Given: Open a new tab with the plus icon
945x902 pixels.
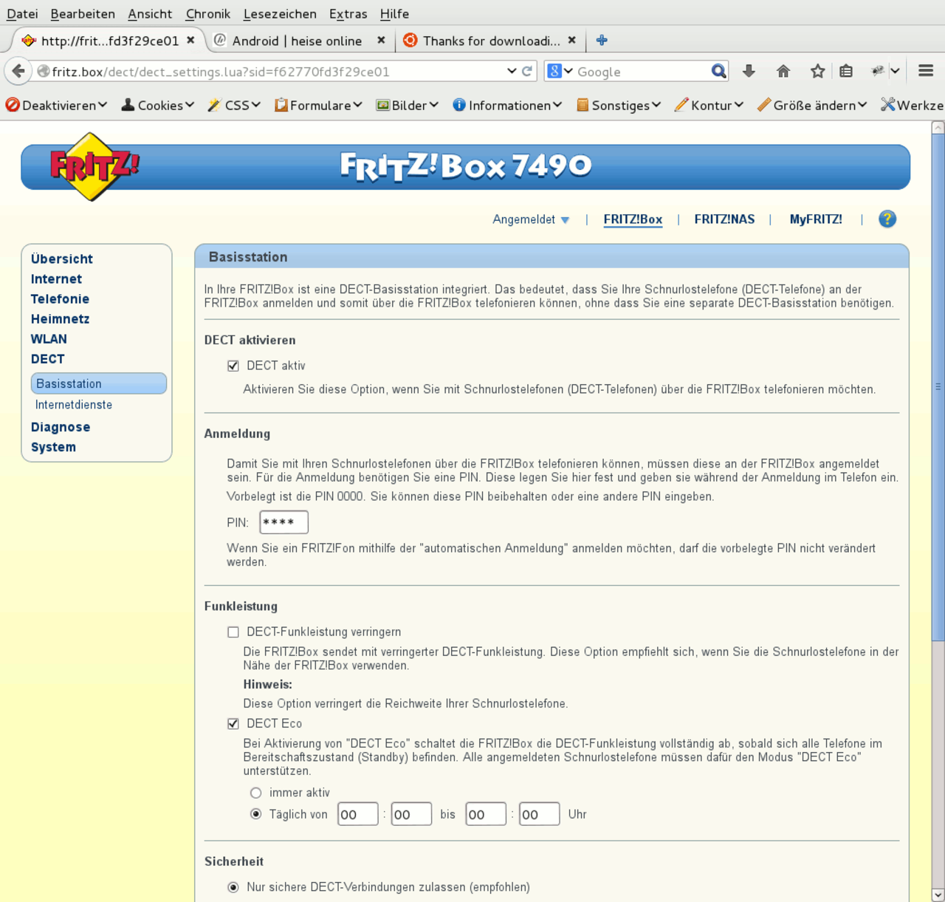Looking at the screenshot, I should (x=602, y=41).
